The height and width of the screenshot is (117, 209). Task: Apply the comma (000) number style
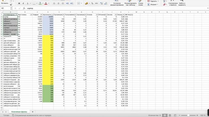(96, 3)
